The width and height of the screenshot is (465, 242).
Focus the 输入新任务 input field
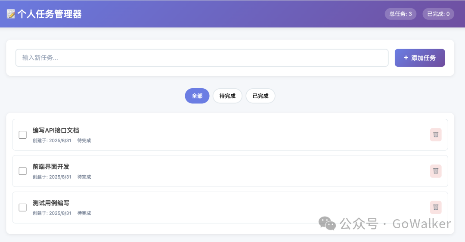[202, 58]
